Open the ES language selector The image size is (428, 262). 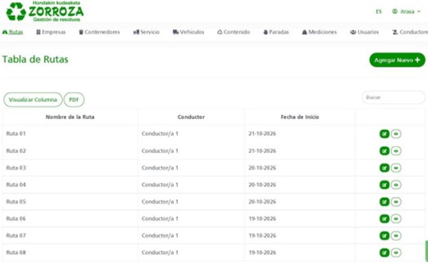pos(379,12)
